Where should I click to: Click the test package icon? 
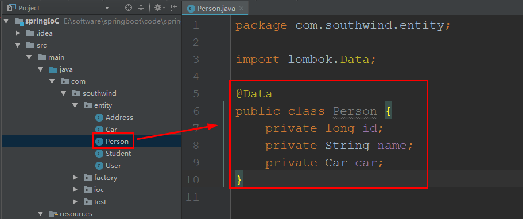click(x=88, y=202)
